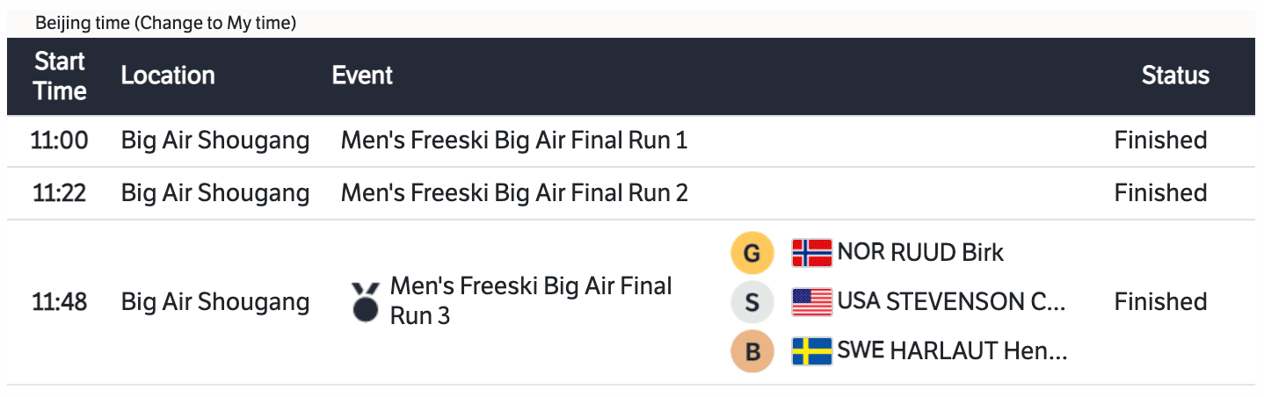Click Finished status for Final Run 1
The height and width of the screenshot is (397, 1264).
[x=1160, y=141]
